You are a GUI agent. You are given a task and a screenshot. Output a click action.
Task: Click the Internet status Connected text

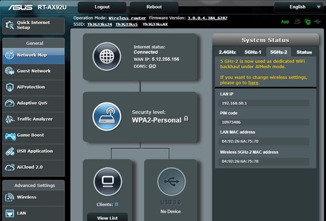146,52
